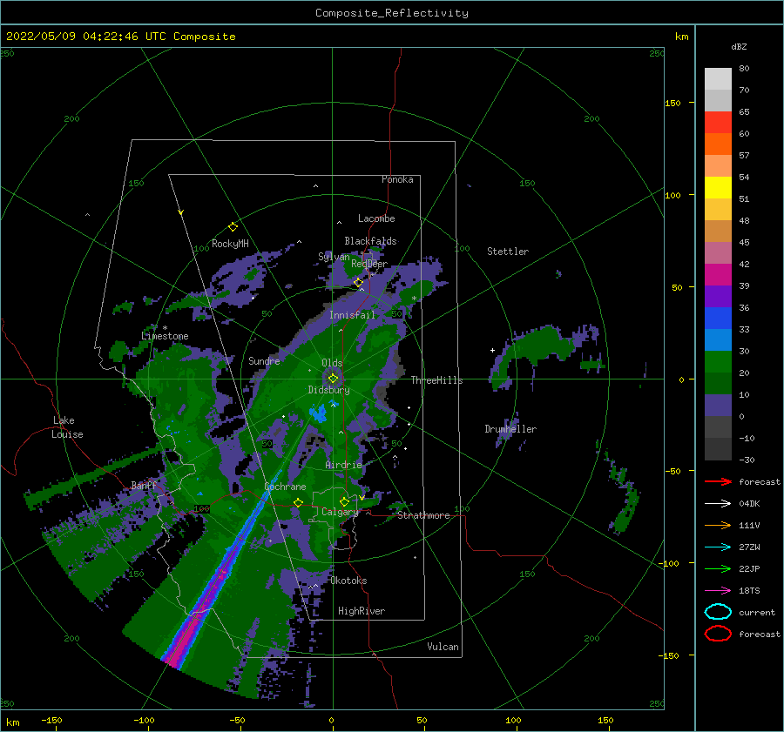Select the 33 dBZ light blue swatch

[718, 339]
